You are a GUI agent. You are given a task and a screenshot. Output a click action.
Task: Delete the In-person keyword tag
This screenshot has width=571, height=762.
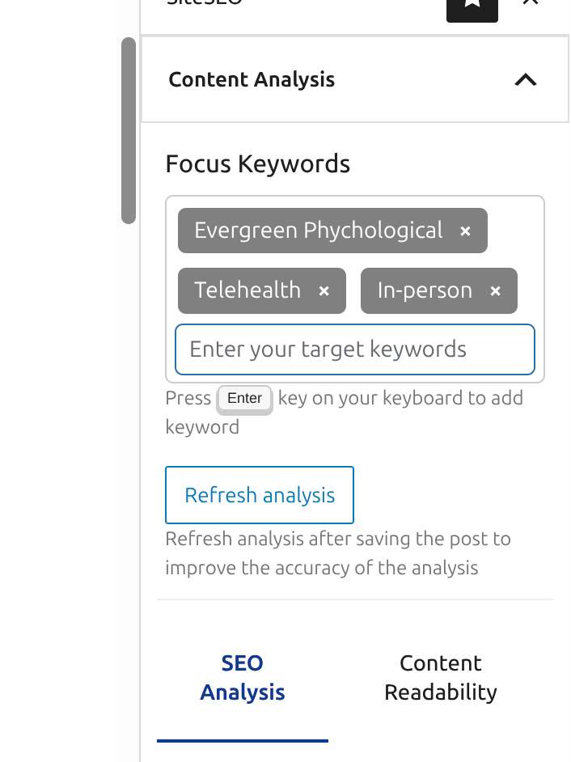pos(495,291)
